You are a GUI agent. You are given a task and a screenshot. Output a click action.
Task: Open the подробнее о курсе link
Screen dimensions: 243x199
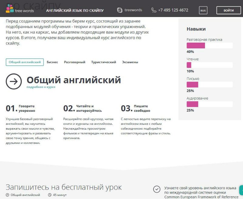click(x=41, y=87)
